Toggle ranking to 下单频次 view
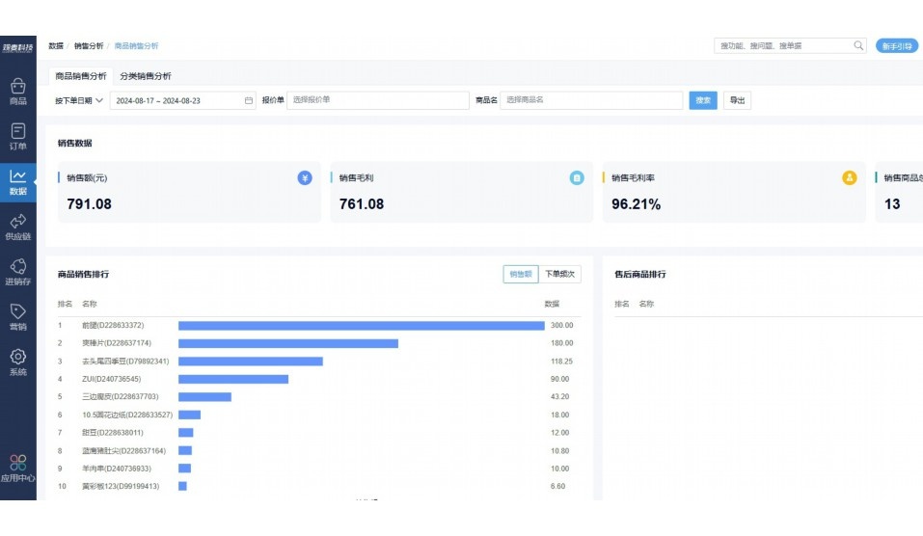The width and height of the screenshot is (923, 536). [x=559, y=274]
